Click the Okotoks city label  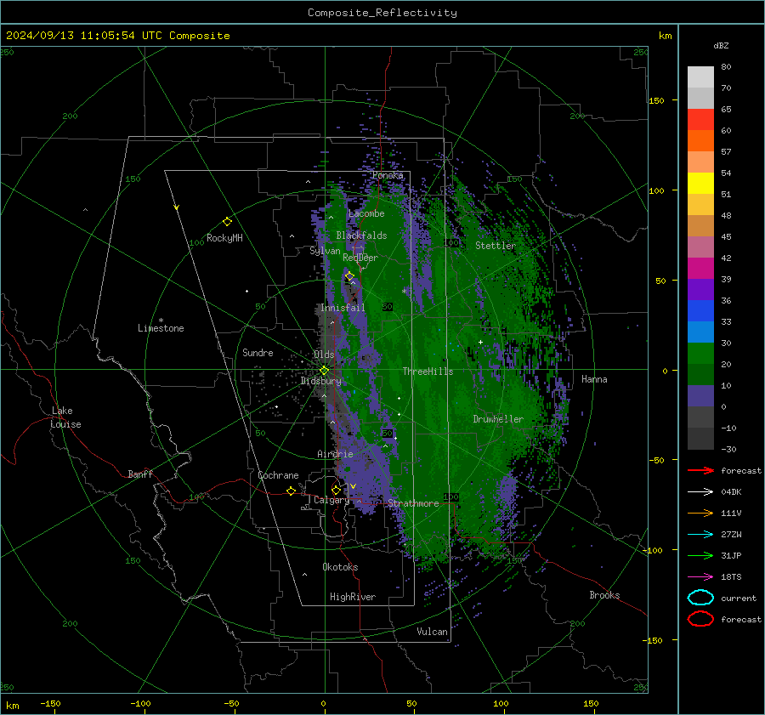tap(340, 567)
